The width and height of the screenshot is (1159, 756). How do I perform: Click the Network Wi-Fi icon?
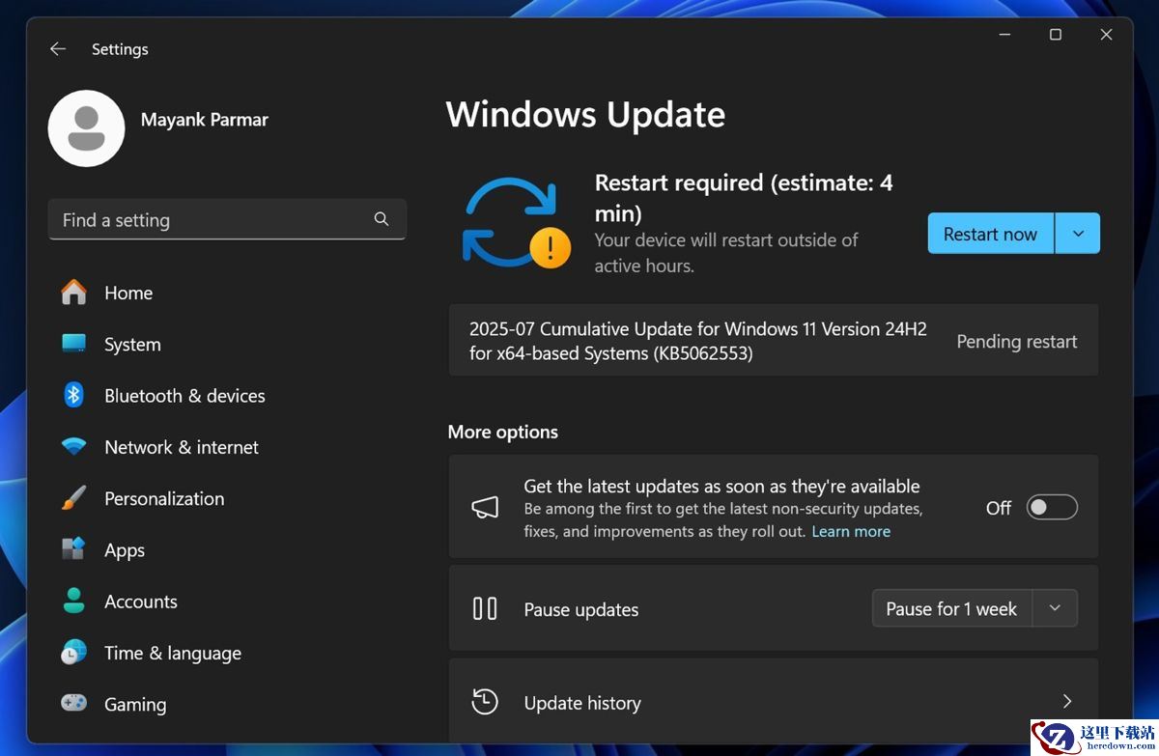[73, 446]
